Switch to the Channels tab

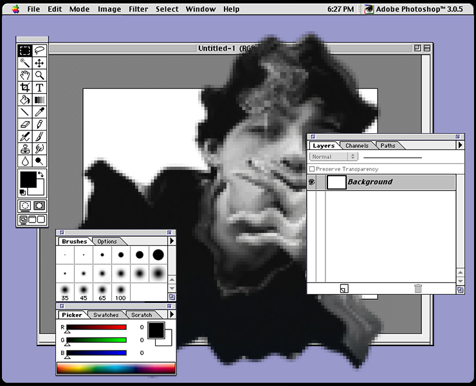pyautogui.click(x=356, y=146)
